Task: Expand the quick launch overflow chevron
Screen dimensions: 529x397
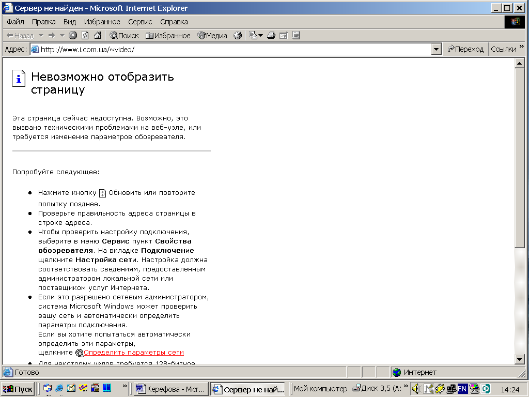Action: pos(125,386)
